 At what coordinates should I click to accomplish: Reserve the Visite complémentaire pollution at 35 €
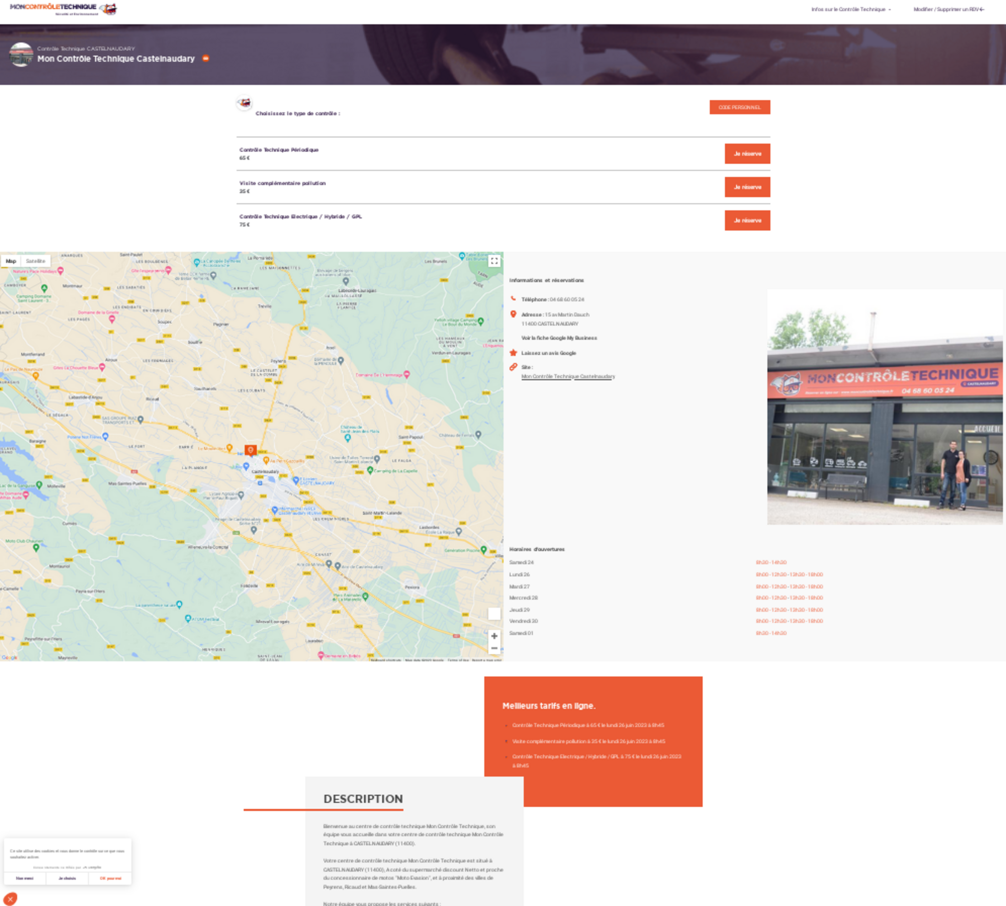pyautogui.click(x=747, y=187)
